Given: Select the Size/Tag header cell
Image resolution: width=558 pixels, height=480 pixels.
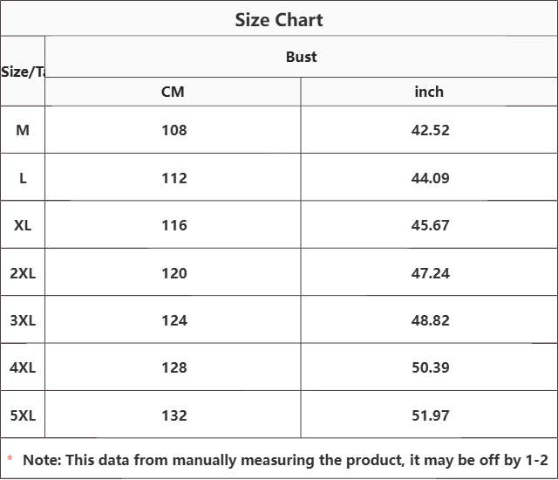Looking at the screenshot, I should [23, 72].
